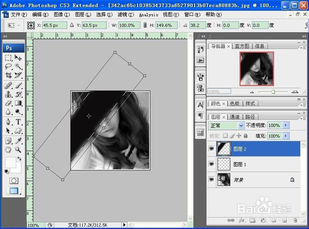Select the Clone Stamp tool
This screenshot has height=229, width=309.
click(x=8, y=95)
